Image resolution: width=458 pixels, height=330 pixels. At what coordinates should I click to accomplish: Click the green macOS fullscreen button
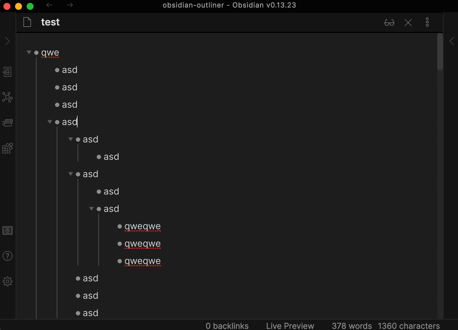tap(30, 6)
